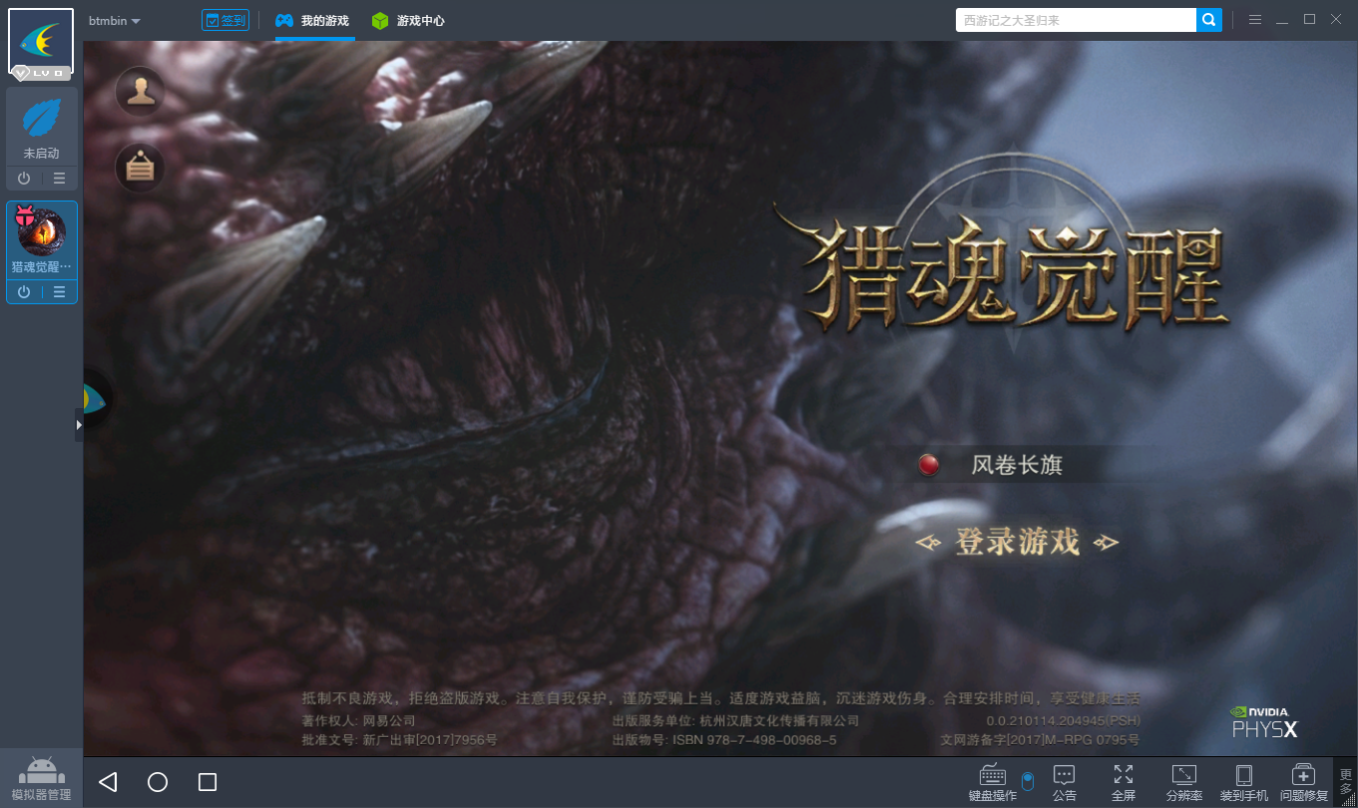
Task: Click the blue search magnifier button
Action: 1209,20
